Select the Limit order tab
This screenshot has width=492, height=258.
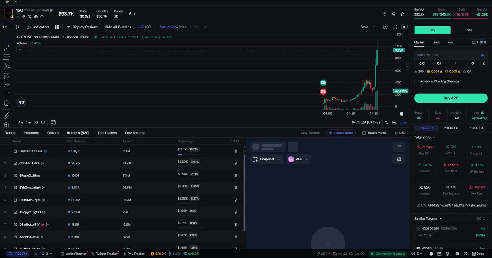[436, 42]
